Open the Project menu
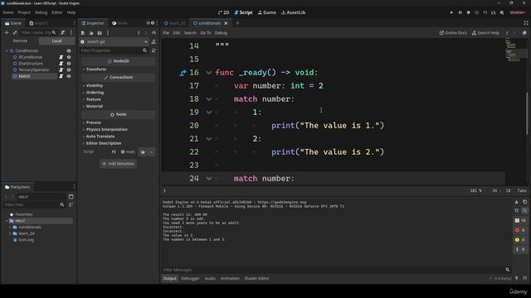This screenshot has width=531, height=298. coord(24,12)
